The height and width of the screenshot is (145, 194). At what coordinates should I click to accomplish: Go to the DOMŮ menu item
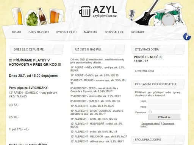pos(16,32)
